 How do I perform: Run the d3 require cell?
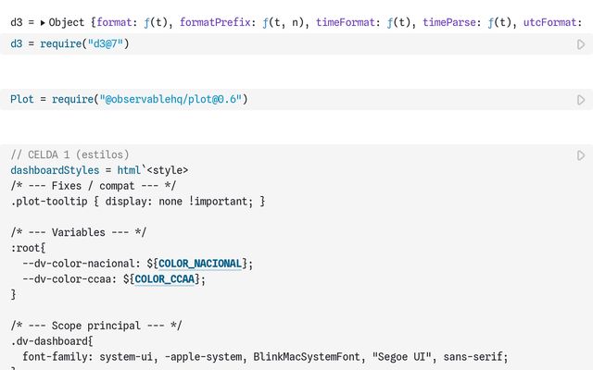point(581,43)
